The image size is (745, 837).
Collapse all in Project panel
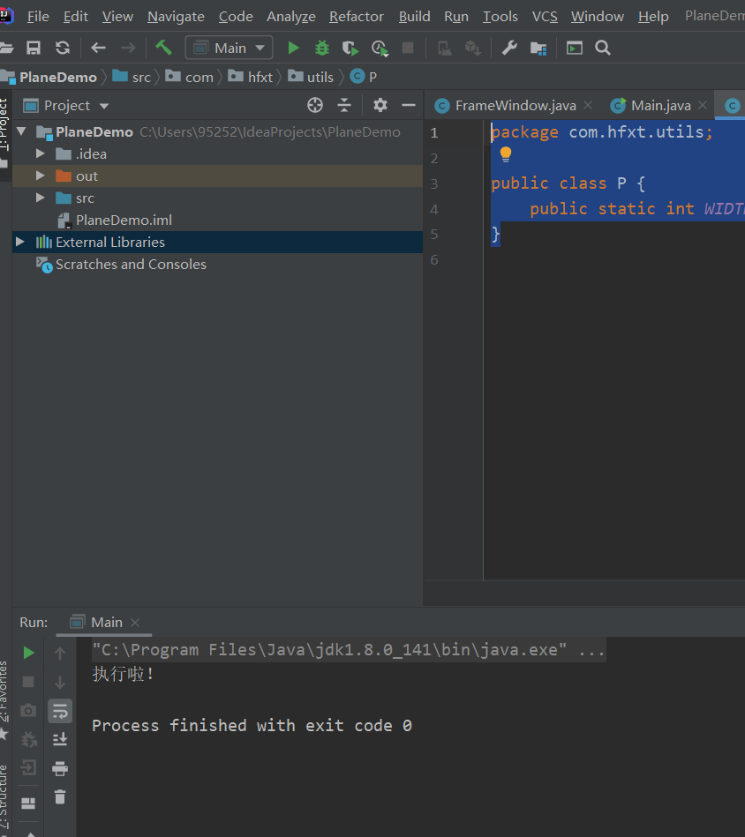344,105
